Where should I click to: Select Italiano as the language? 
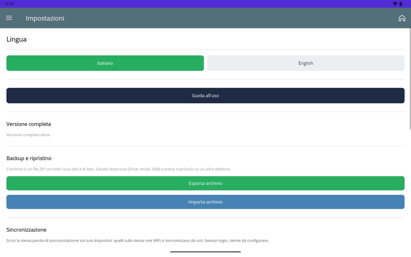(x=105, y=63)
